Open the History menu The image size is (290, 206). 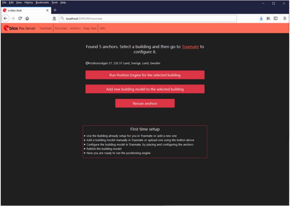coord(29,3)
